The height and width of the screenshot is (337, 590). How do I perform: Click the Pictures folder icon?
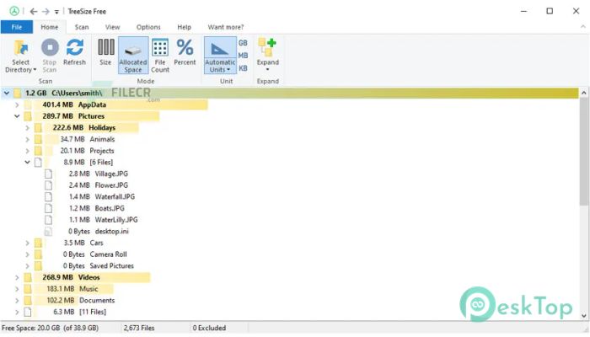tap(28, 116)
